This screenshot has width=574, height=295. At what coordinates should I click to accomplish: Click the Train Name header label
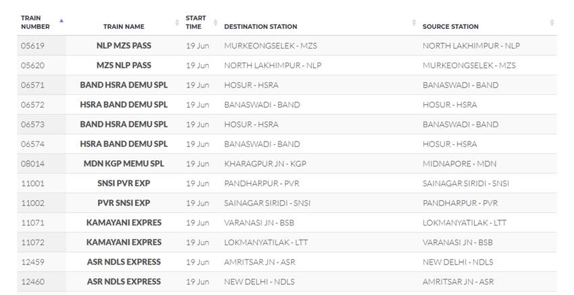pyautogui.click(x=124, y=27)
